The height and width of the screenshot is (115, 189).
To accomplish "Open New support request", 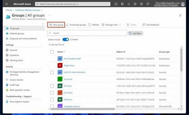I will click(17, 102).
